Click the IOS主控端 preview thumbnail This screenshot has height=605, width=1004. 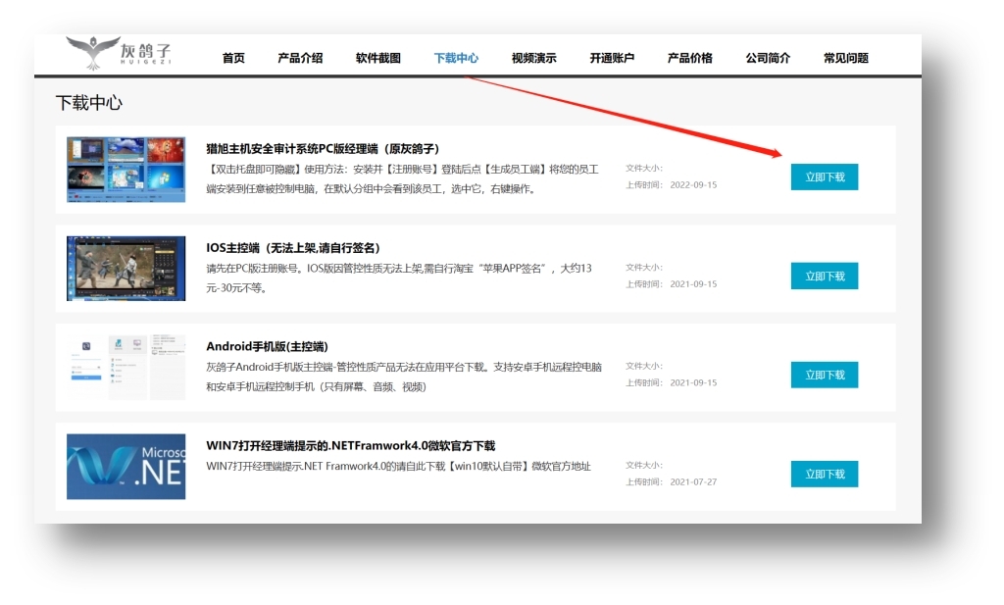click(x=125, y=268)
